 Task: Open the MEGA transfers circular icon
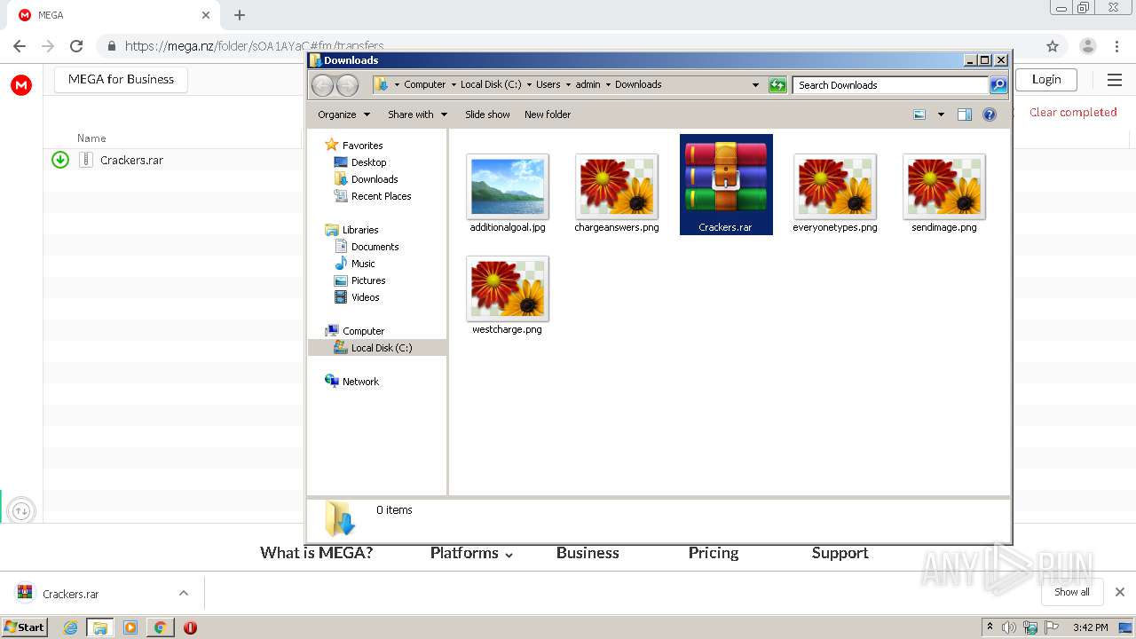21,511
